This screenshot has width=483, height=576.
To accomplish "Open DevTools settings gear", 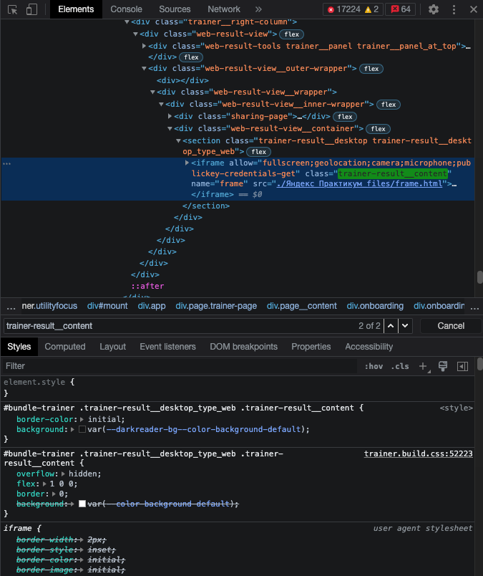I will (x=434, y=9).
